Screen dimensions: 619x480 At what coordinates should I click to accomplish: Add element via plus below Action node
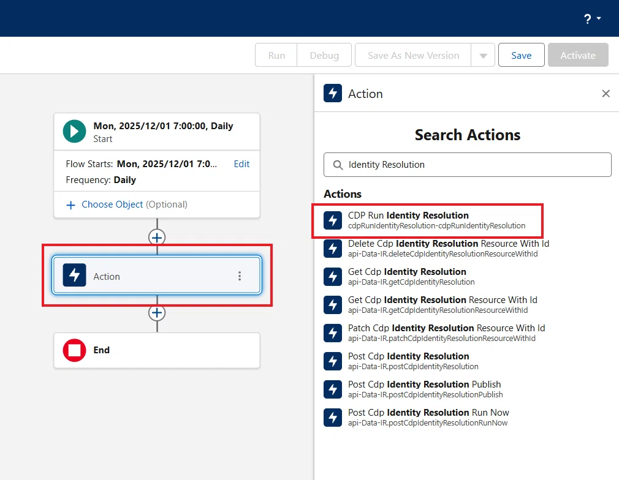[157, 313]
